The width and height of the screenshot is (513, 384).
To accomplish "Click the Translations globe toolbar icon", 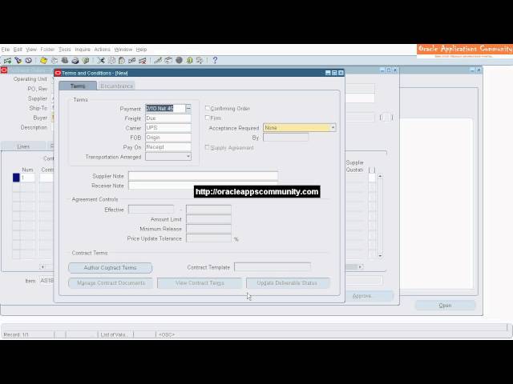I will (179, 61).
